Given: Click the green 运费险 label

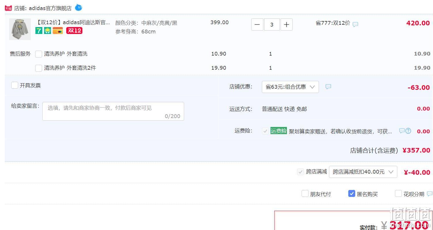Looking at the screenshot, I should (279, 131).
